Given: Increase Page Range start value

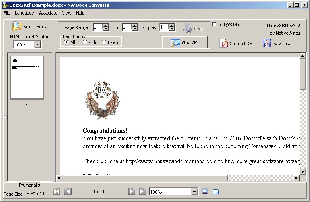Looking at the screenshot, I should click(106, 25).
